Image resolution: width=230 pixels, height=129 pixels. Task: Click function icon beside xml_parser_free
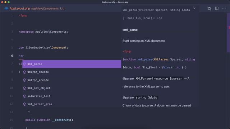[25, 104]
